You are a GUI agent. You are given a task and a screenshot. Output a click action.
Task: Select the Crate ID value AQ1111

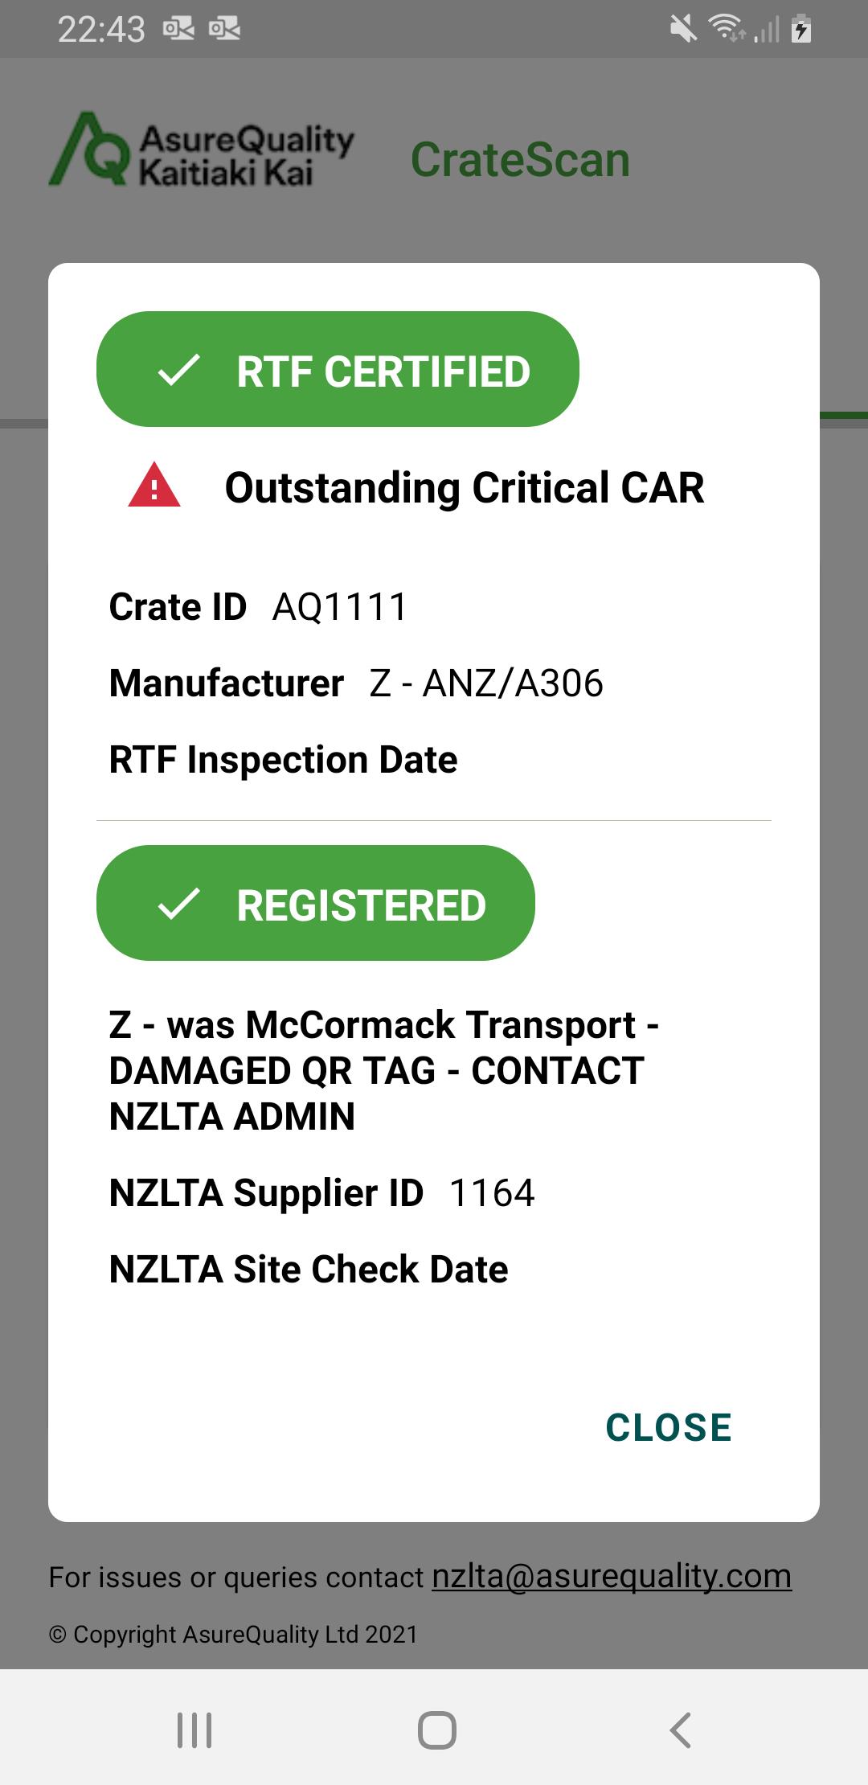tap(340, 607)
